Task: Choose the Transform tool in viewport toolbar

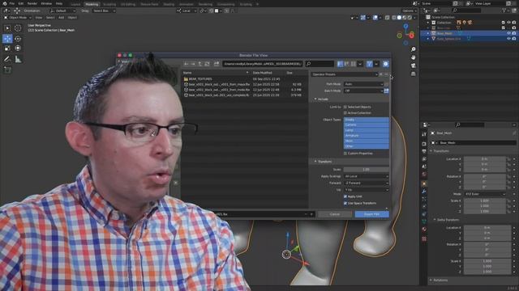Action: point(18,48)
